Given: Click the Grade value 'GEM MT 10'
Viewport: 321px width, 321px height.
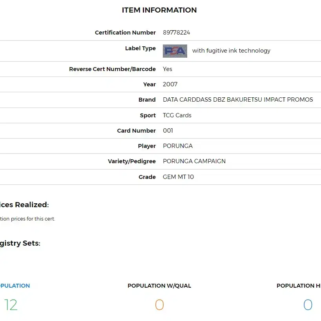Looking at the screenshot, I should (x=178, y=177).
